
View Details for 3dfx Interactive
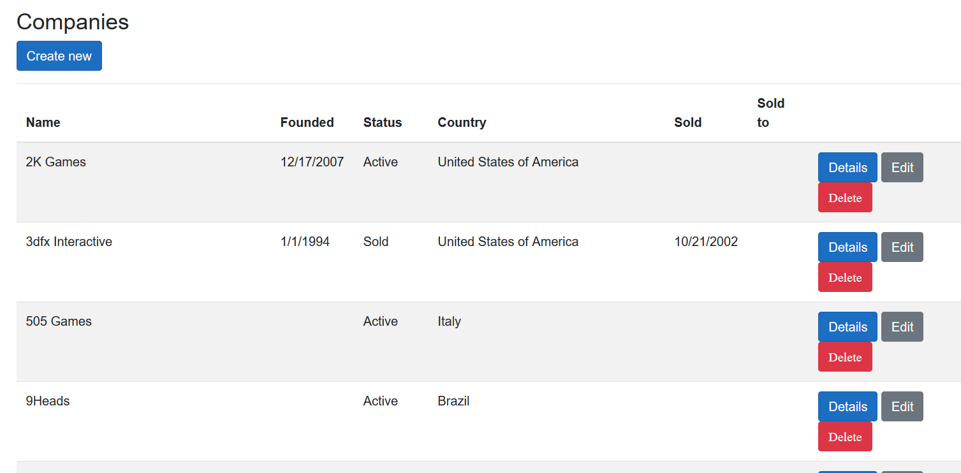click(847, 247)
